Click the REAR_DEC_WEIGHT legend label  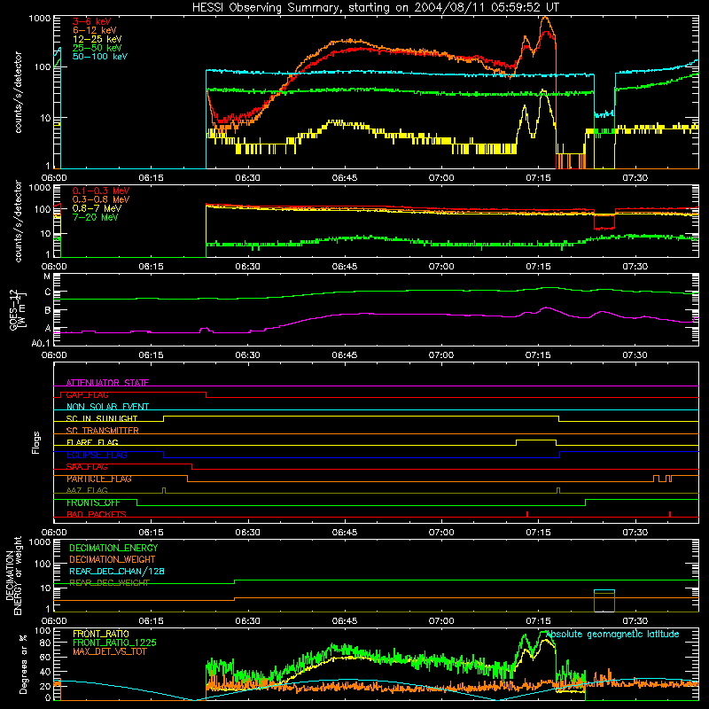coord(109,583)
